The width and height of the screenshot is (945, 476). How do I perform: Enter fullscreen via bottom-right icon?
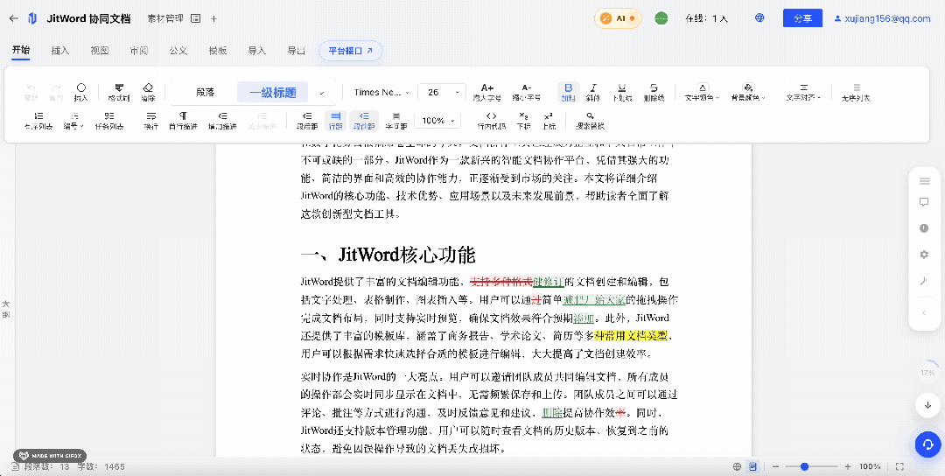pos(899,466)
